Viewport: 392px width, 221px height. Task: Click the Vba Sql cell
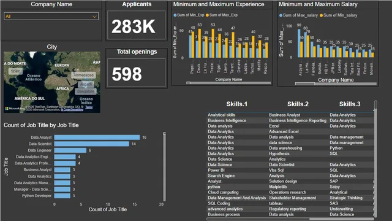[276, 170]
